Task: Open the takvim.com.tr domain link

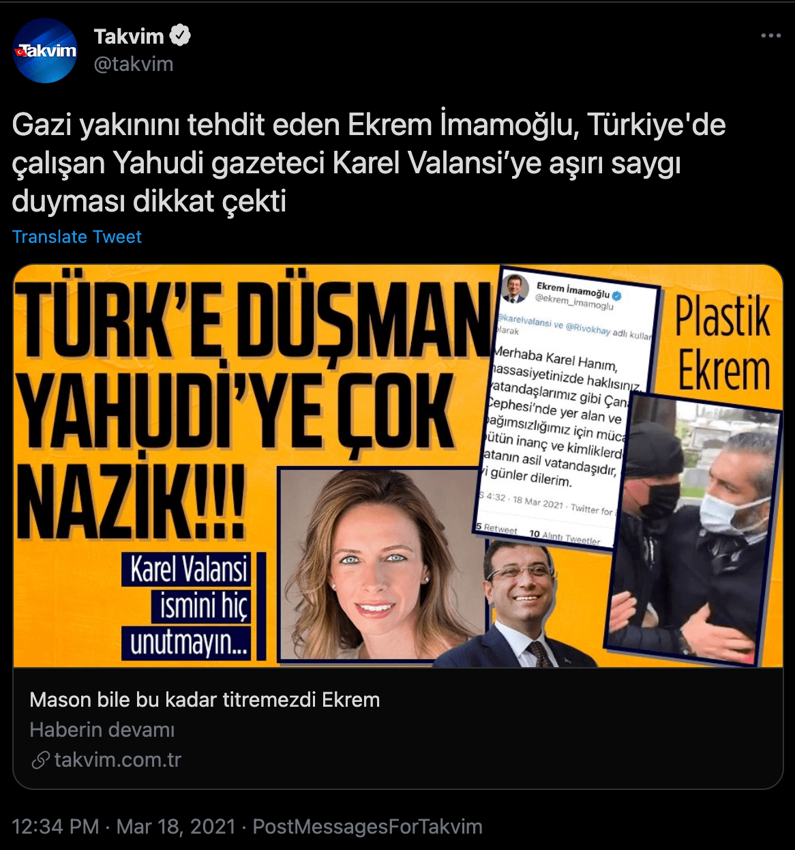Action: point(118,760)
